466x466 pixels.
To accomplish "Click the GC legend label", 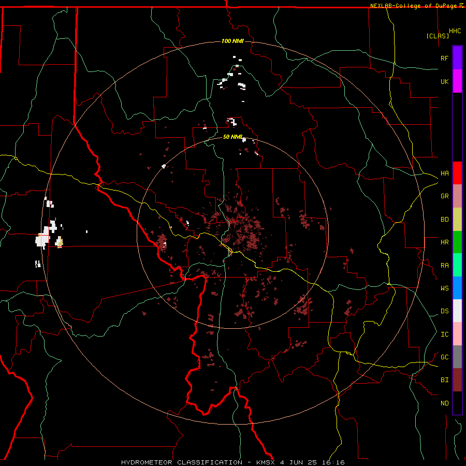I will click(x=444, y=357).
